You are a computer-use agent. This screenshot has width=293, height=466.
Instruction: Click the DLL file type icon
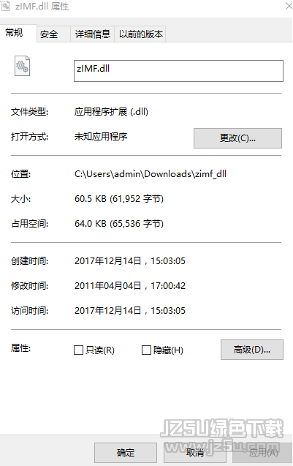(22, 66)
